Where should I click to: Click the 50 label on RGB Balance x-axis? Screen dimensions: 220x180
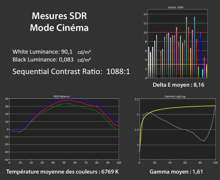64,163
